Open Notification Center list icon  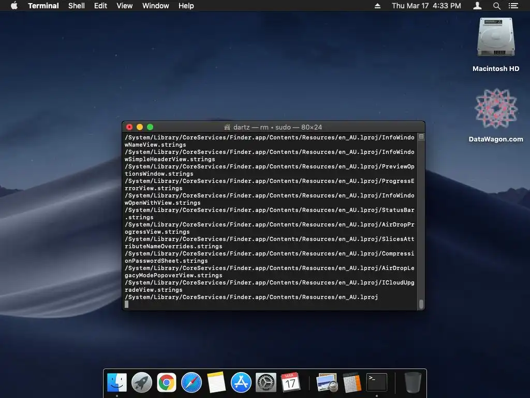click(x=513, y=6)
